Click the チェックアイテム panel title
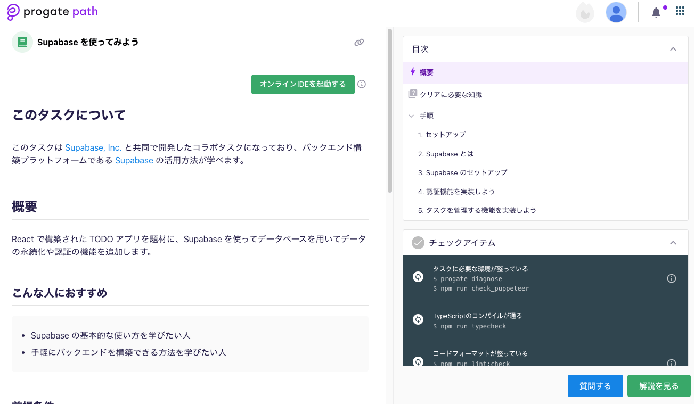The image size is (694, 404). coord(462,243)
